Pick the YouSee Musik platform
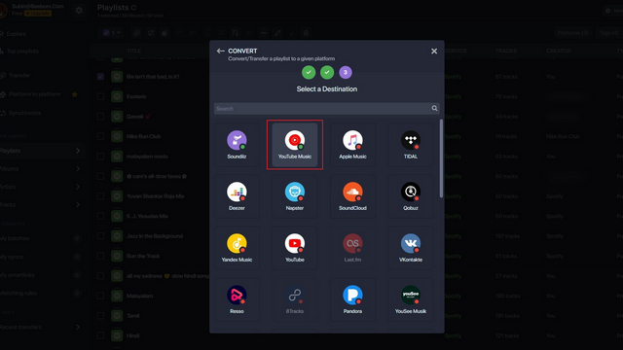The image size is (623, 350). (x=411, y=299)
